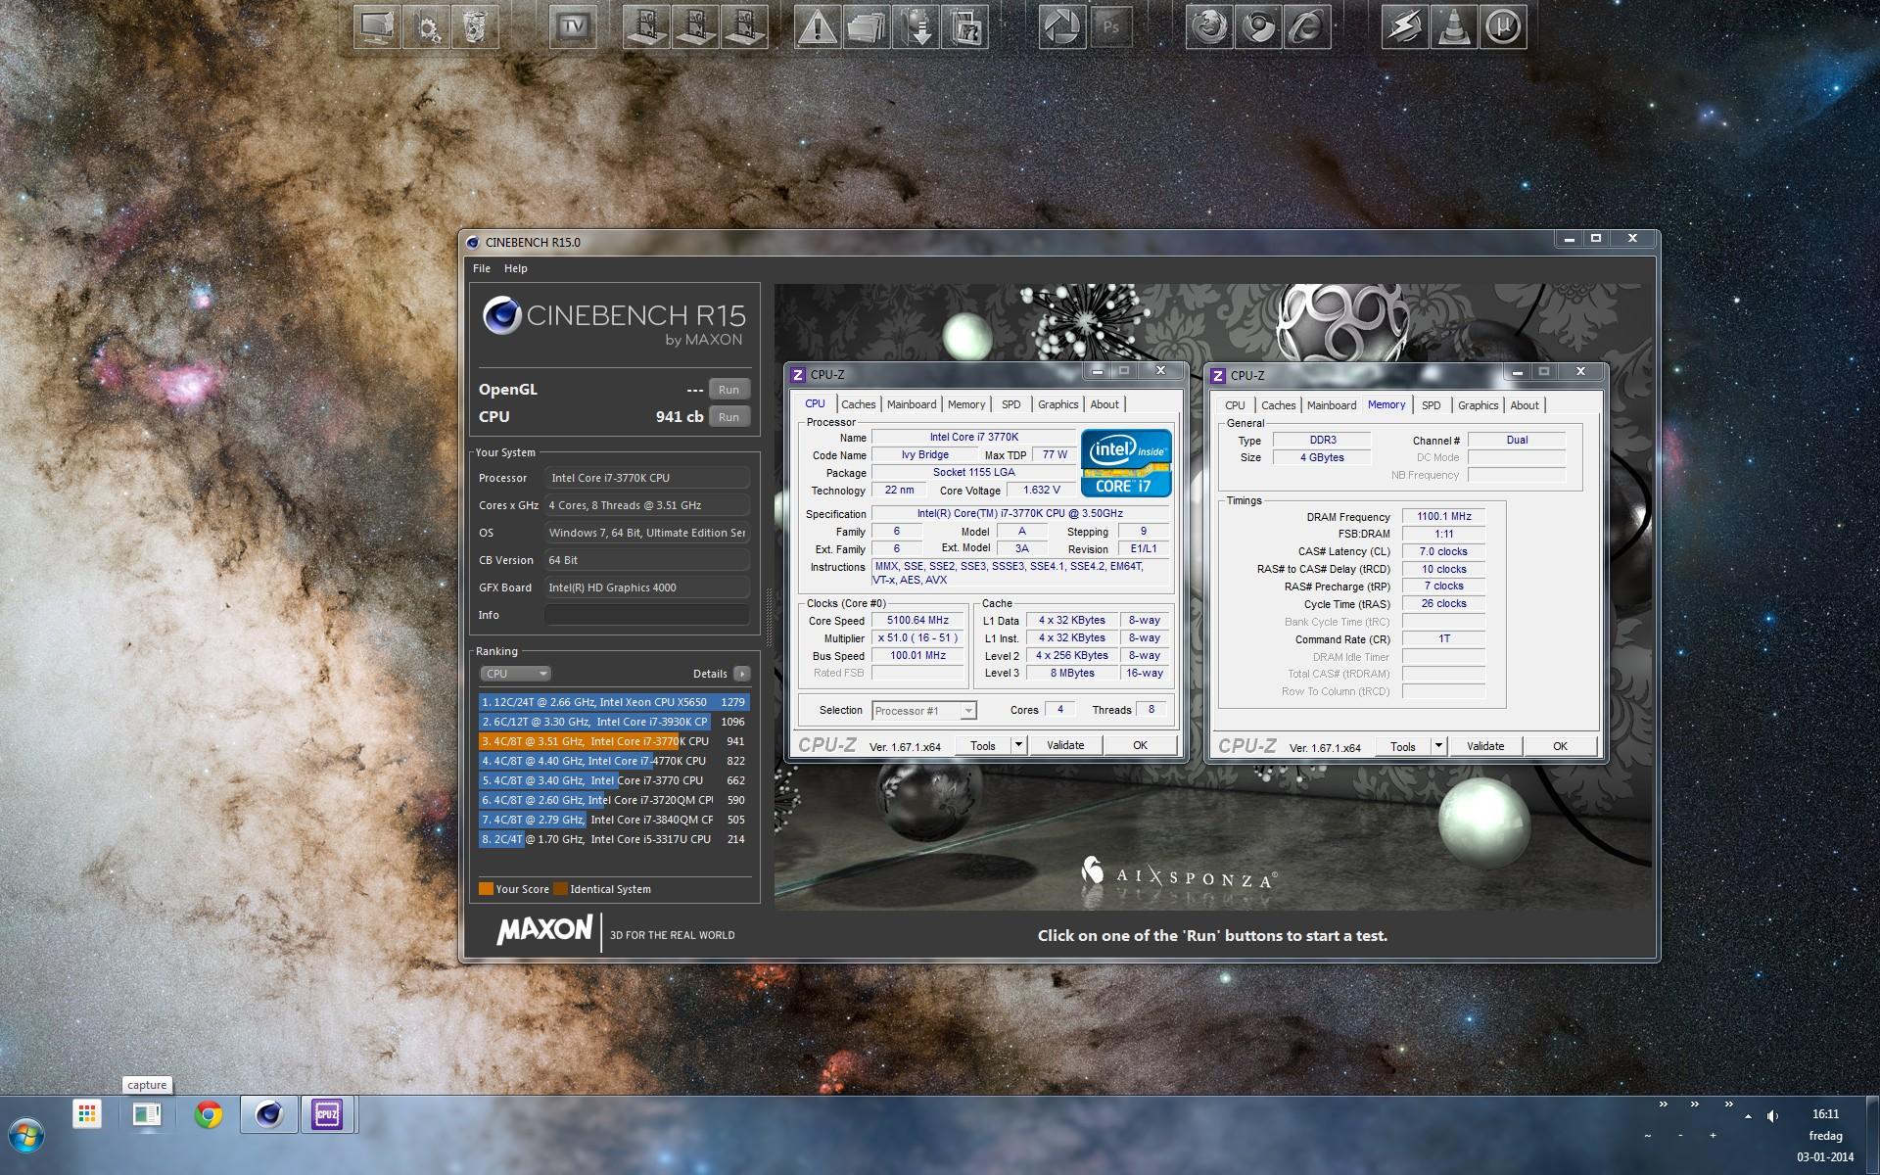Open the CPU ranking type dropdown
The width and height of the screenshot is (1880, 1175).
[x=516, y=674]
